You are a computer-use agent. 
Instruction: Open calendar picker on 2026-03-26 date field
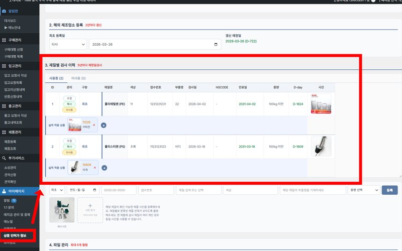tap(216, 45)
